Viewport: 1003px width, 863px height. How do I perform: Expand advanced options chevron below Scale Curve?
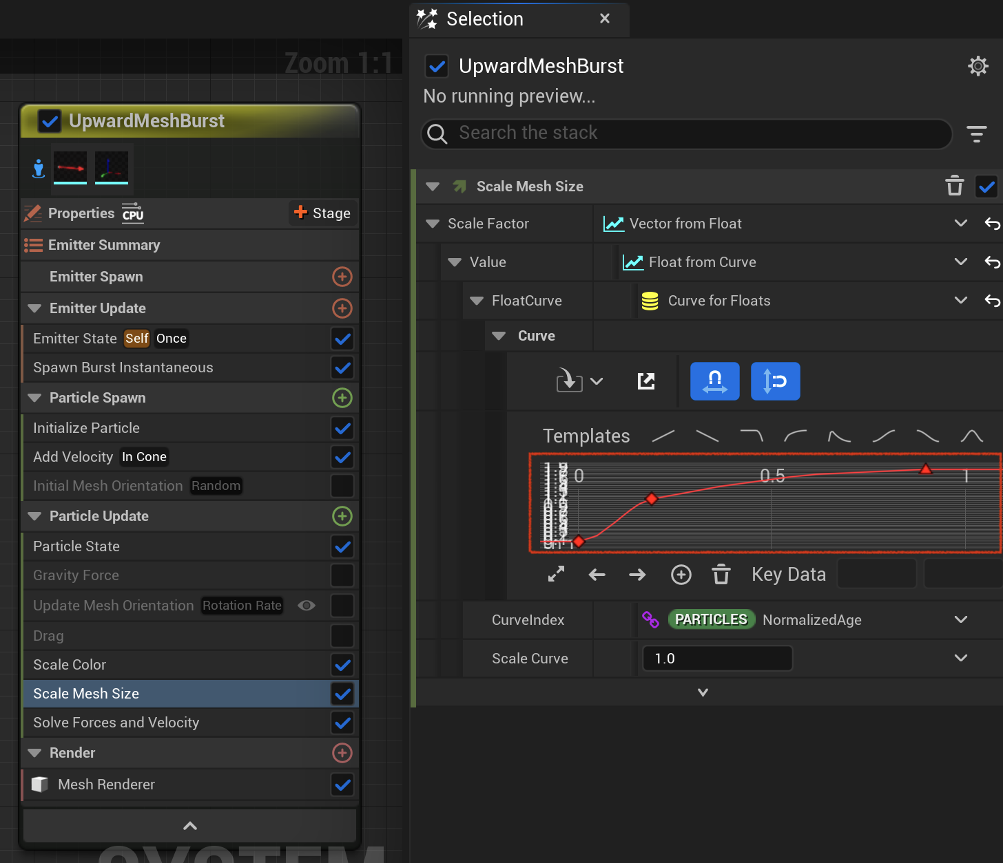703,692
